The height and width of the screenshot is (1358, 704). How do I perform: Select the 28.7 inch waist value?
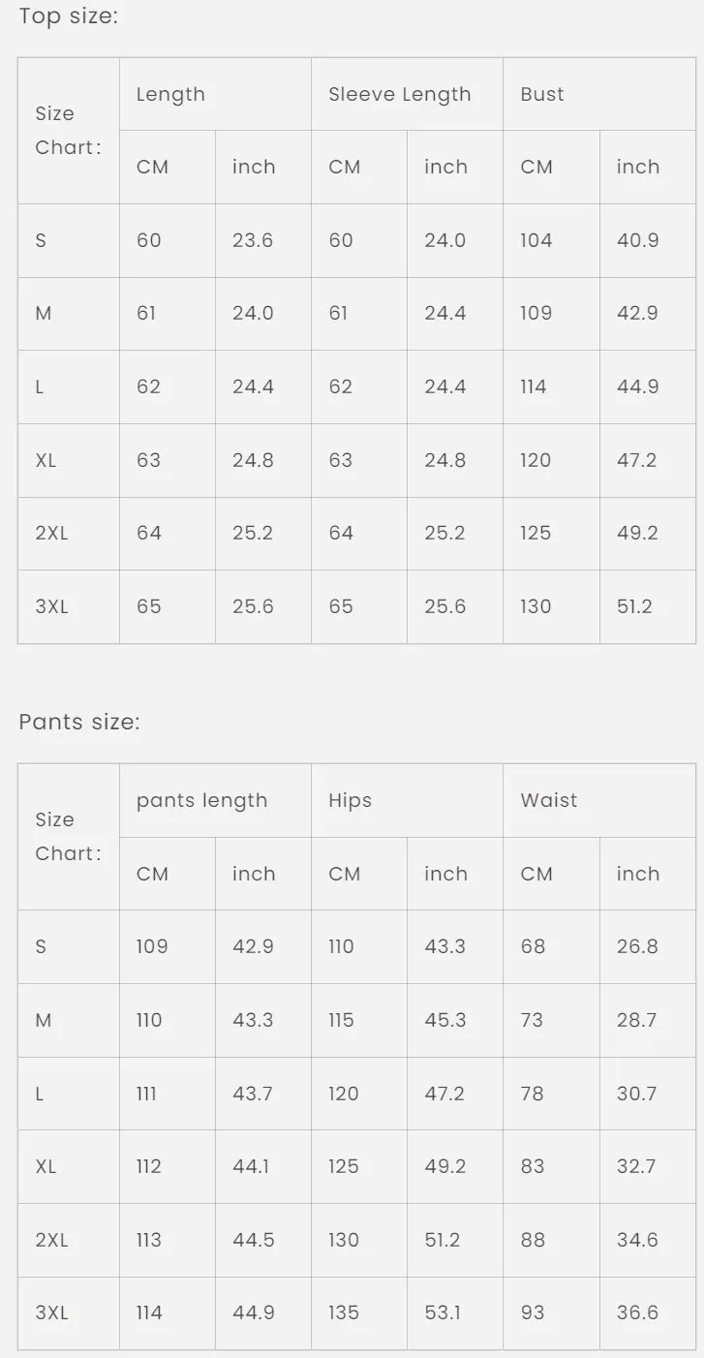(x=636, y=1020)
